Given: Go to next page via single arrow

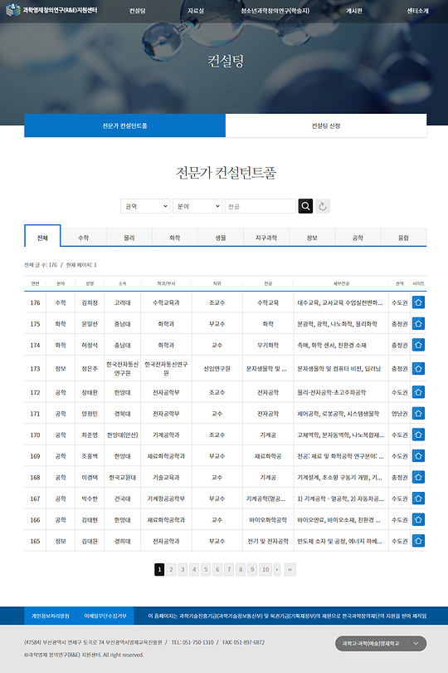Looking at the screenshot, I should [277, 570].
